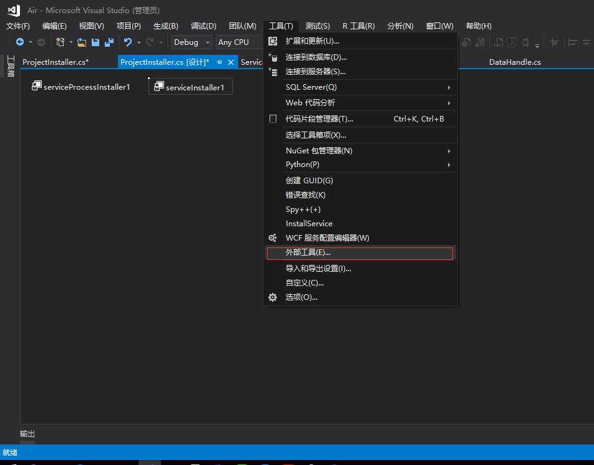
Task: Choose 连接到服务器(S)... menu item
Action: pos(360,72)
